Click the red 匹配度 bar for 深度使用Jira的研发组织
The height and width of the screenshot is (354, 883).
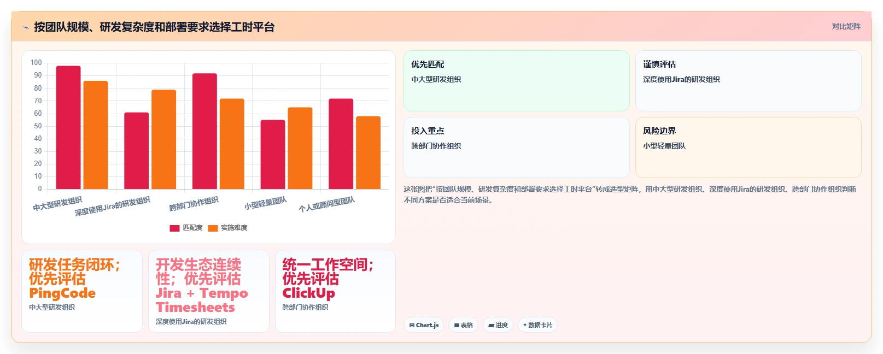point(136,151)
